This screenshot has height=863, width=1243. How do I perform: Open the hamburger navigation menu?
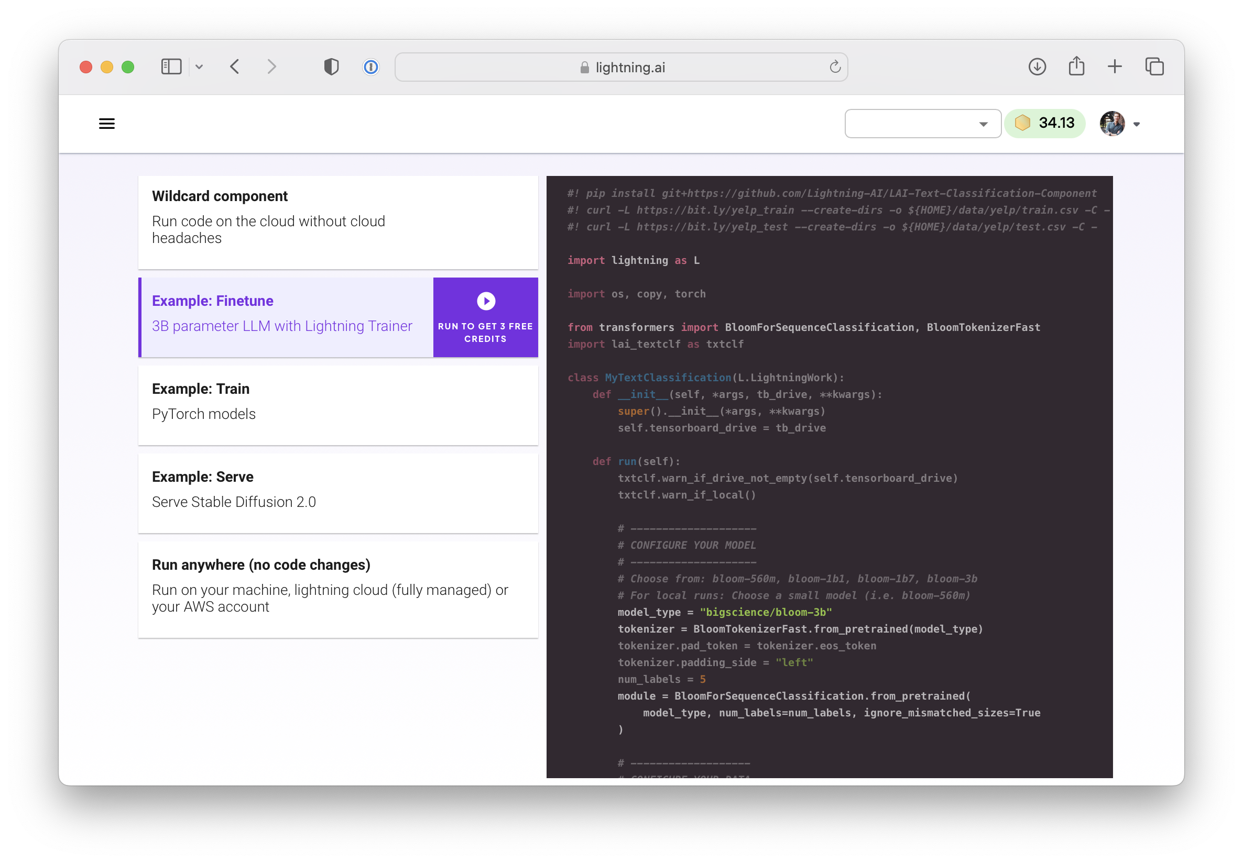(x=106, y=124)
